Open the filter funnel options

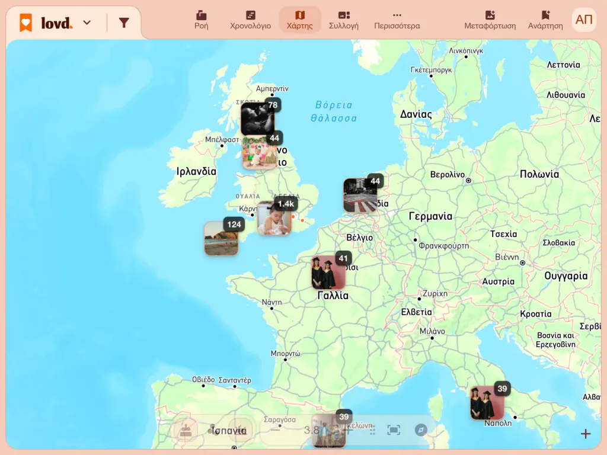tap(124, 23)
